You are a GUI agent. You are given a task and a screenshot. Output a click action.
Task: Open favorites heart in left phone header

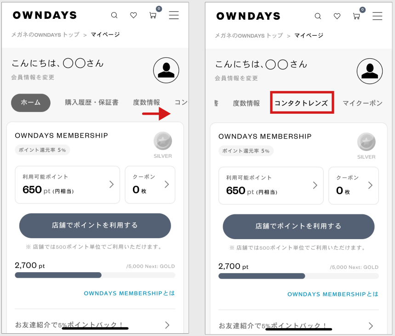133,15
